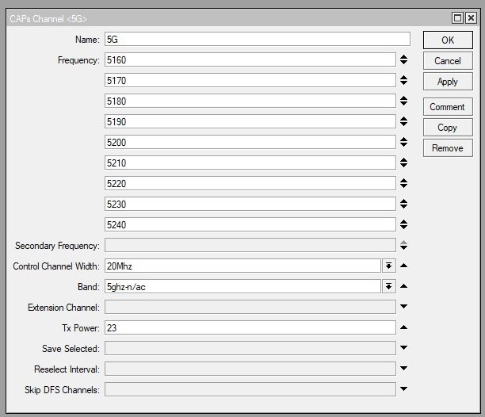Expand the Extension Channel option
Viewport: 485px width, 417px height.
tap(403, 307)
